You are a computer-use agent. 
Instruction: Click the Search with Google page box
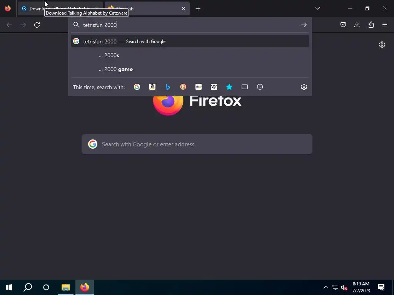(197, 144)
